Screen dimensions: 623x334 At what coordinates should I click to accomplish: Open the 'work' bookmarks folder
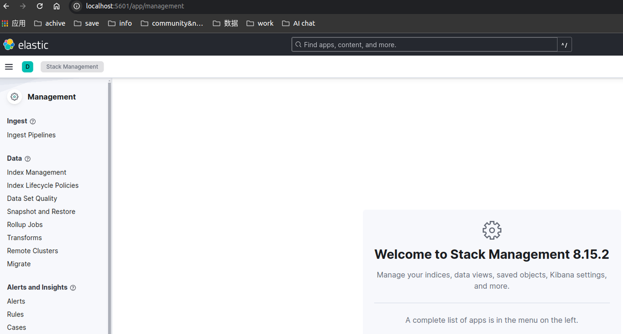[x=260, y=23]
